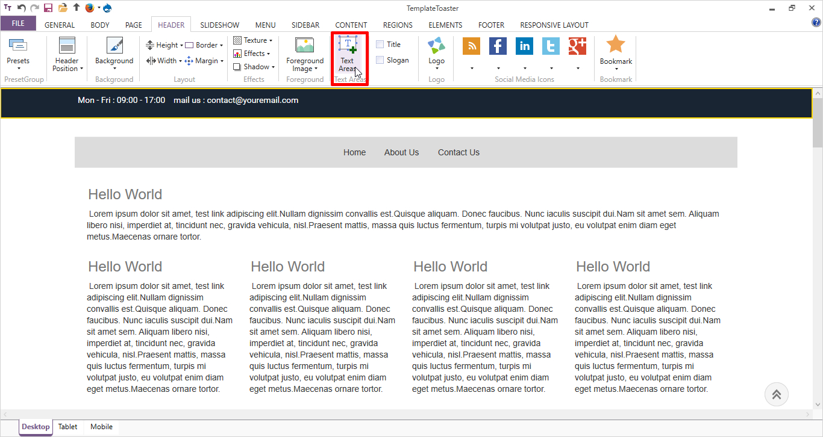Screen dimensions: 823x437
Task: Open the Presets dropdown
Action: point(18,62)
